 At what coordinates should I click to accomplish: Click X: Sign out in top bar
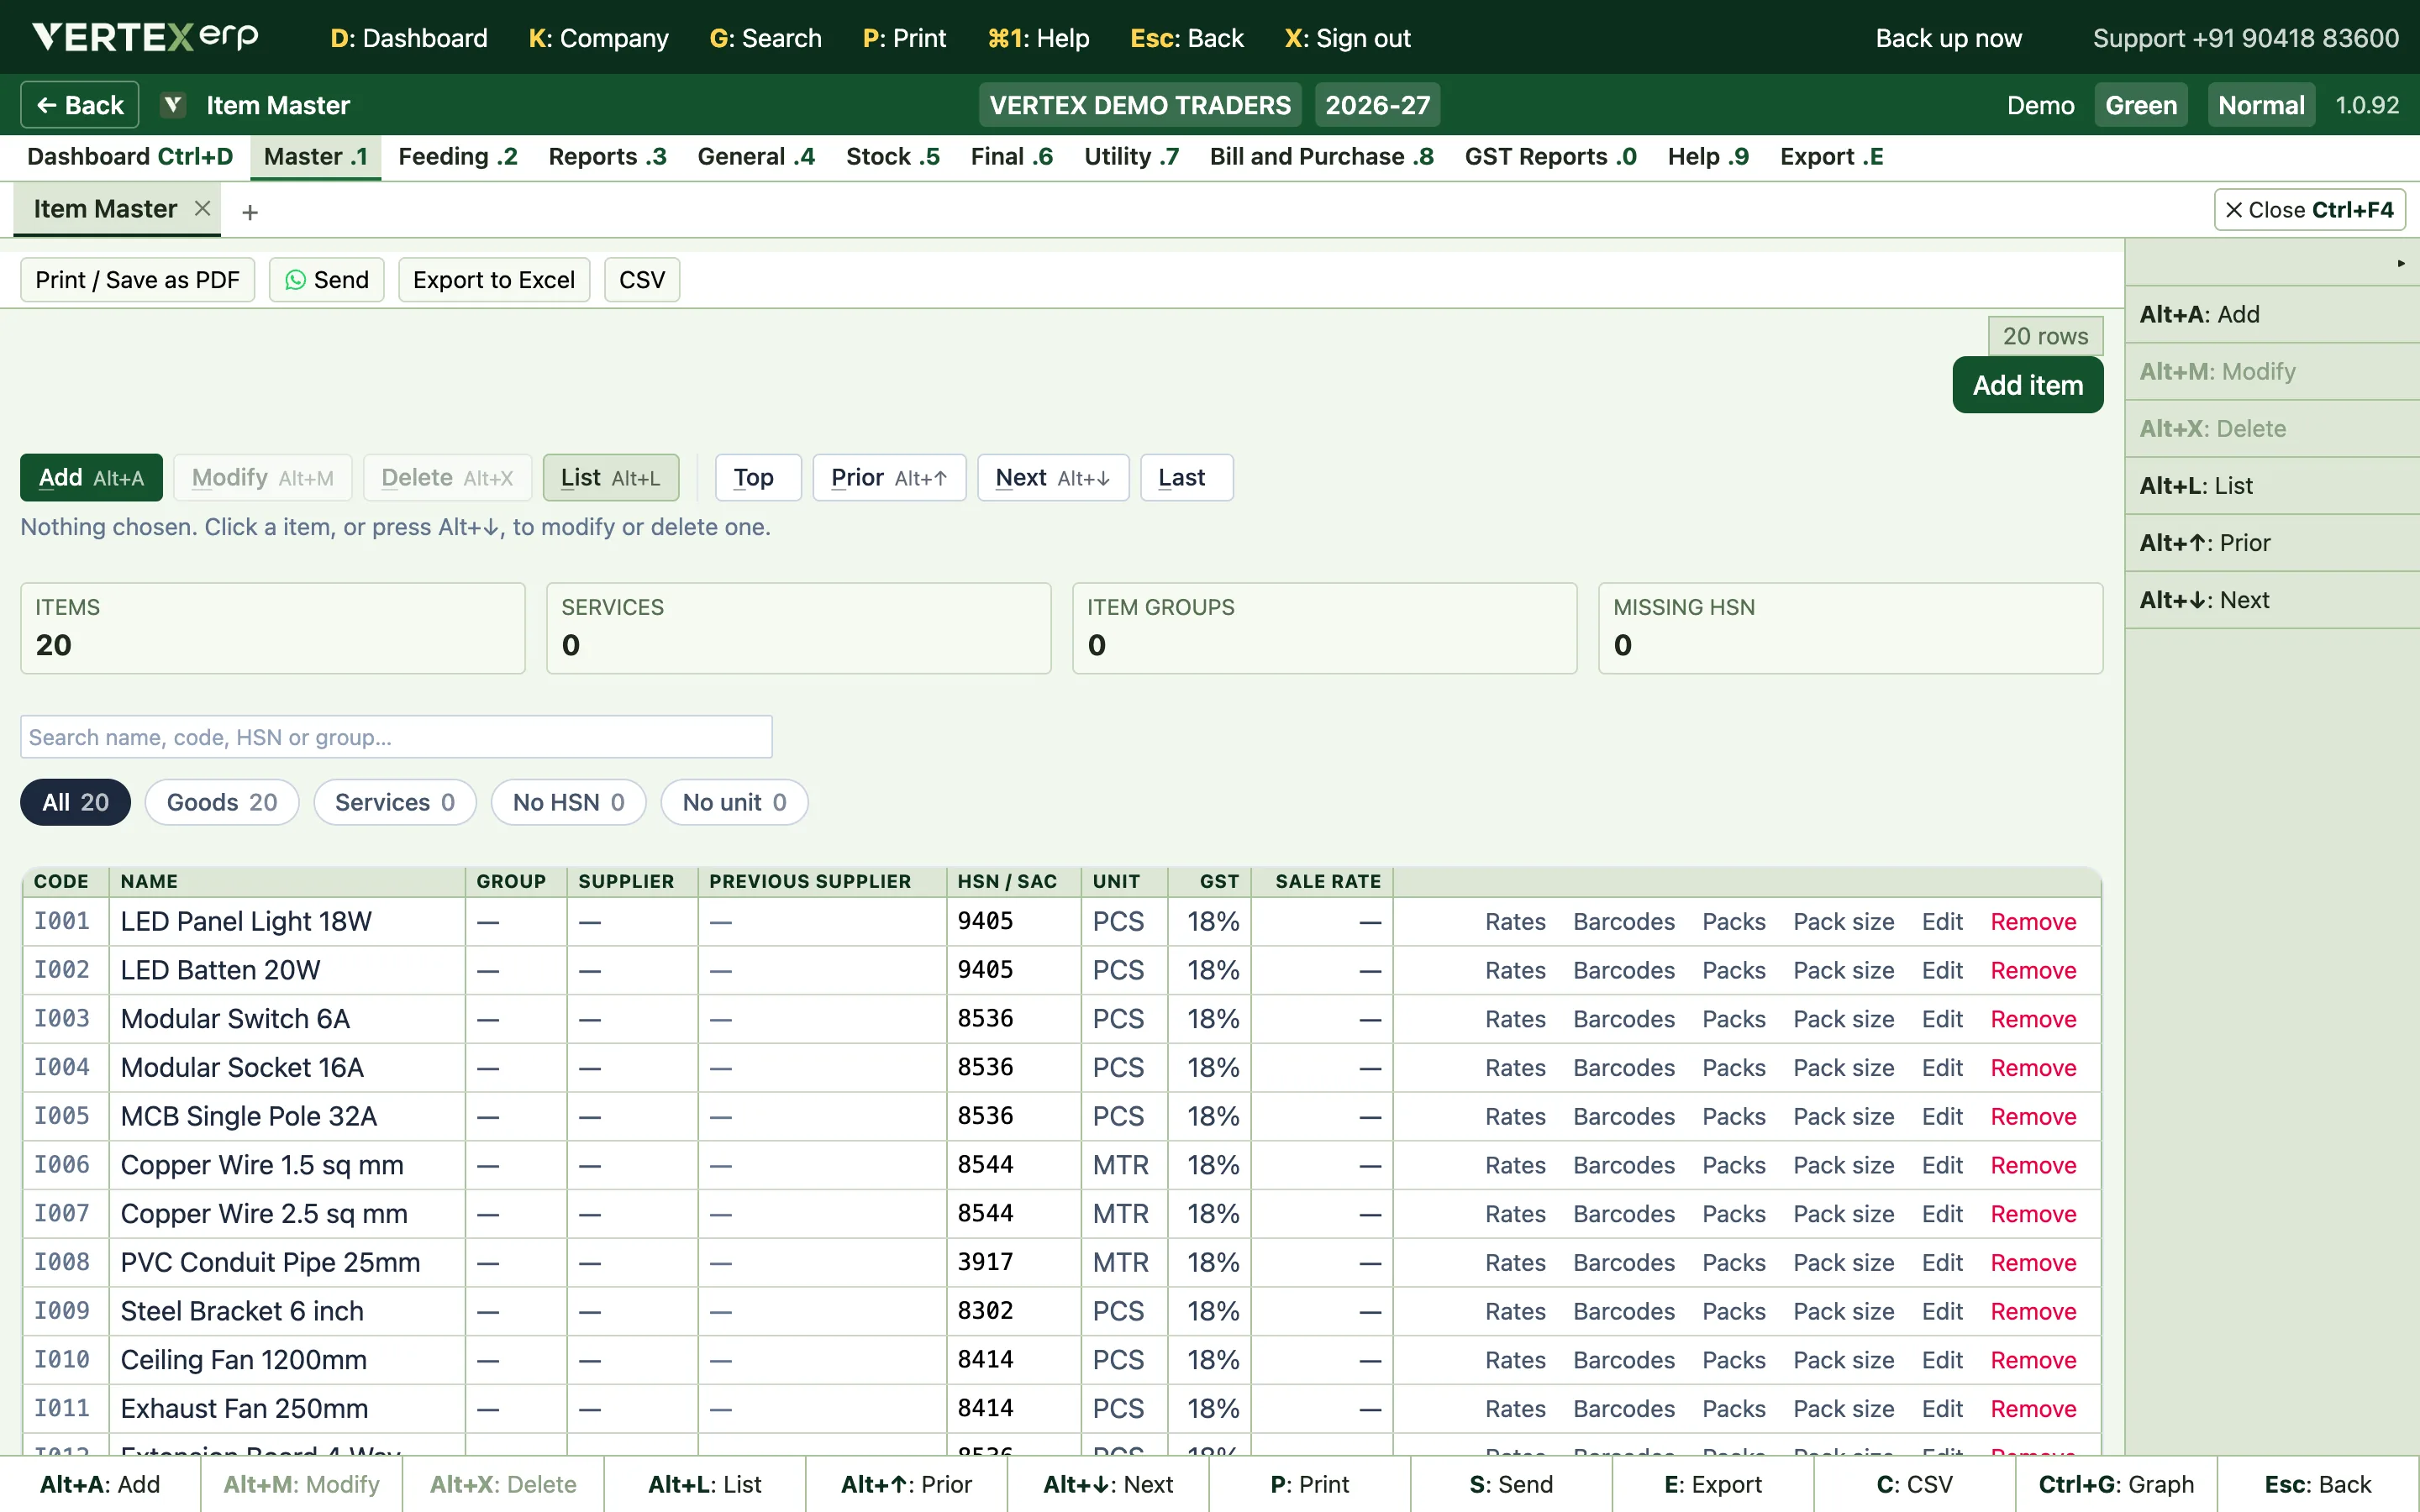click(1347, 38)
